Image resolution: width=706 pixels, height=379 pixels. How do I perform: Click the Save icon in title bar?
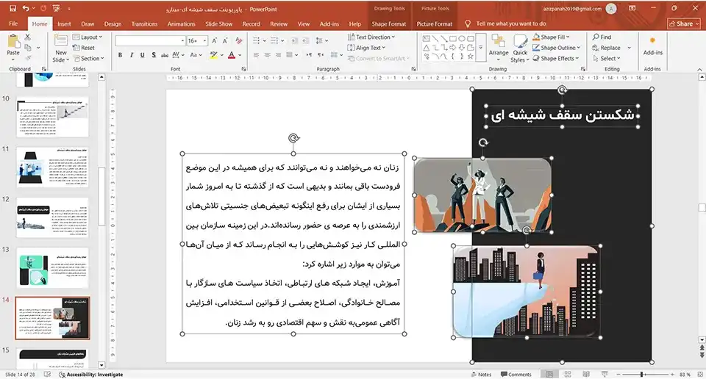point(13,9)
